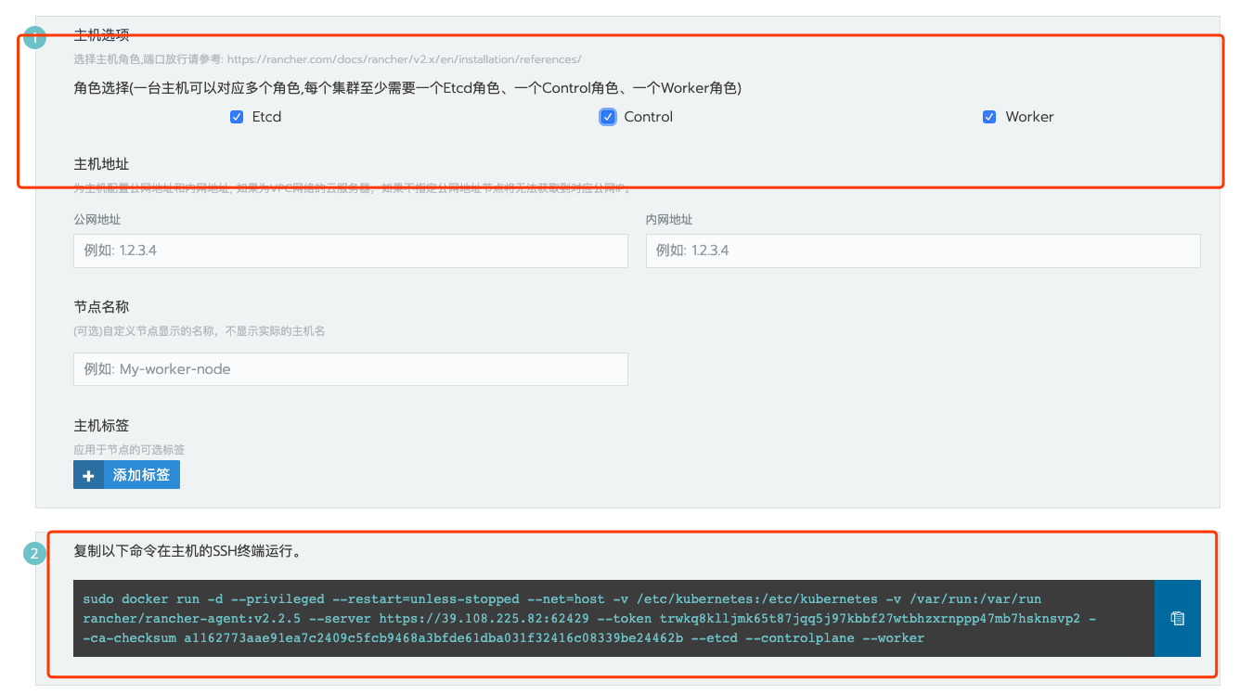Click the 主机地址 section heading

pos(101,164)
